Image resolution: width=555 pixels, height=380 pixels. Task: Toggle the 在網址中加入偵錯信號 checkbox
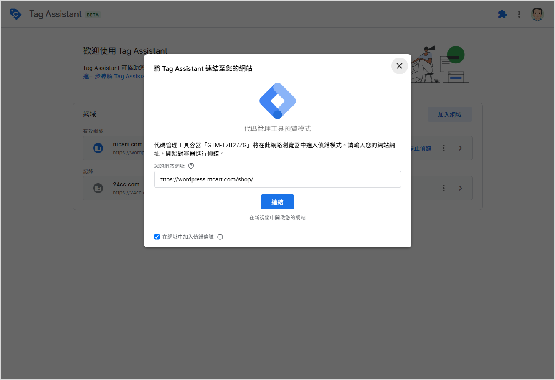point(157,237)
